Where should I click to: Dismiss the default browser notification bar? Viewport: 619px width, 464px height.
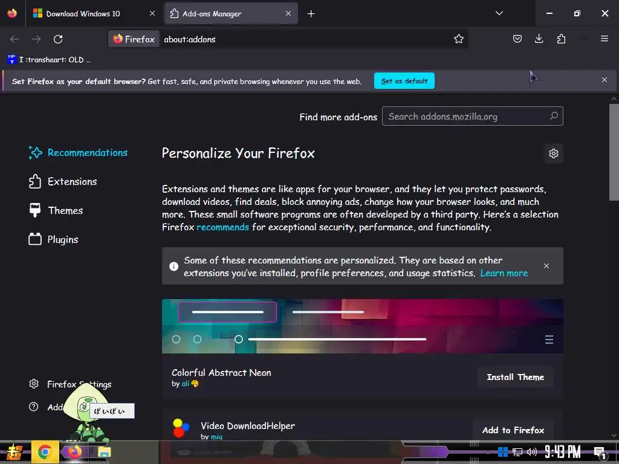tap(604, 80)
